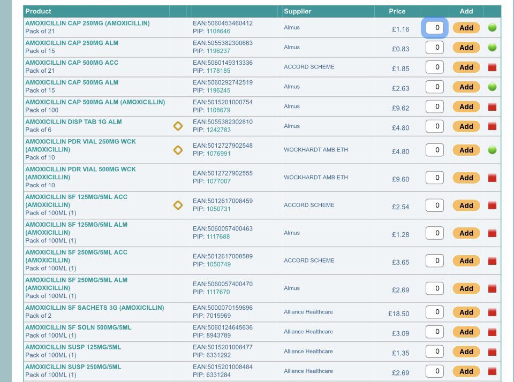Click red stock indicator for PDR Vial 500mg WCK

(492, 178)
